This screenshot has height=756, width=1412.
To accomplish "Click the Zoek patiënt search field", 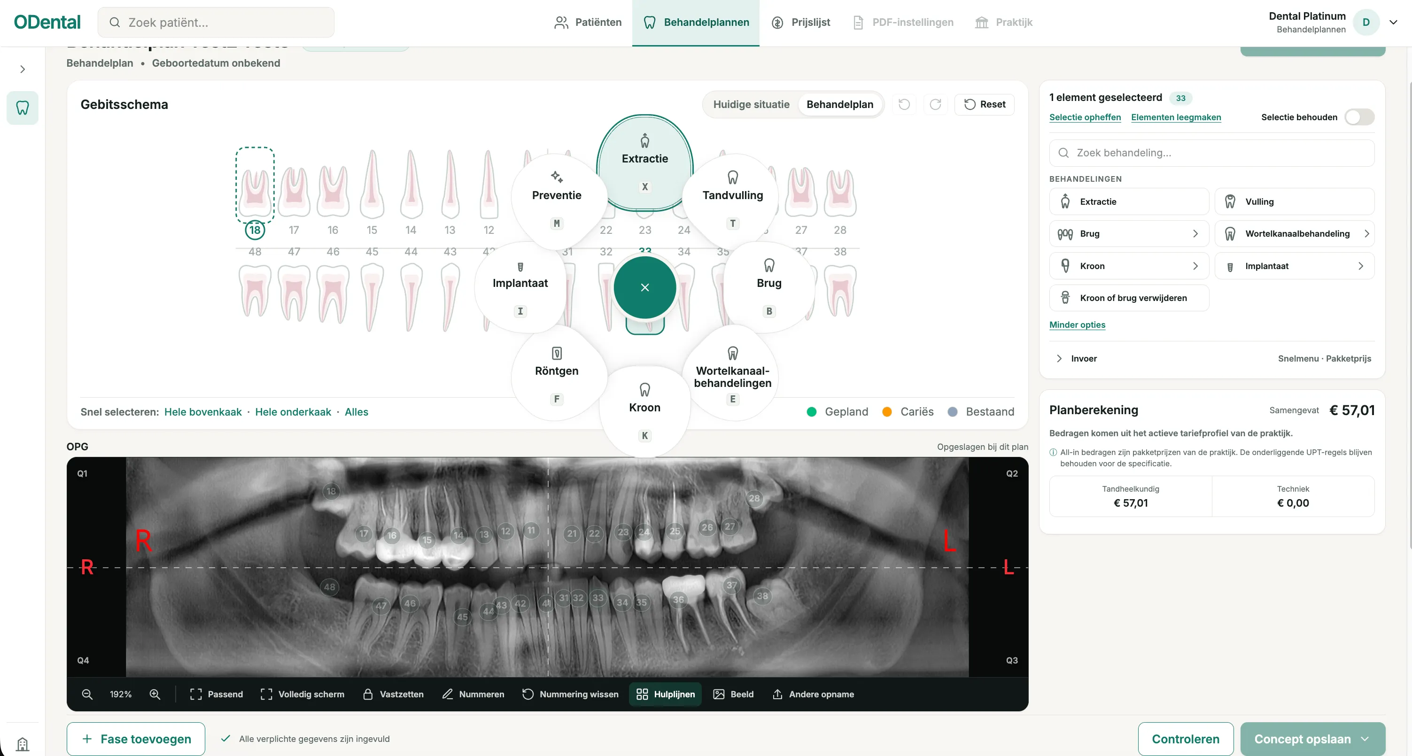I will pyautogui.click(x=216, y=23).
